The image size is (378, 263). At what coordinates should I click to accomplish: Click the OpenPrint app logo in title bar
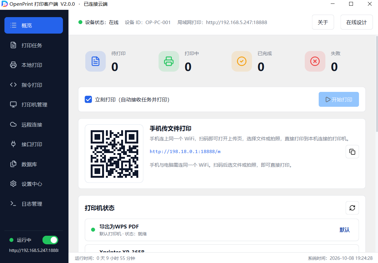[x=4, y=4]
